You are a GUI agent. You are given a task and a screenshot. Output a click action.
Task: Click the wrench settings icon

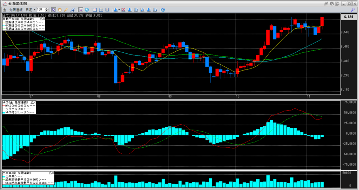coord(353,10)
